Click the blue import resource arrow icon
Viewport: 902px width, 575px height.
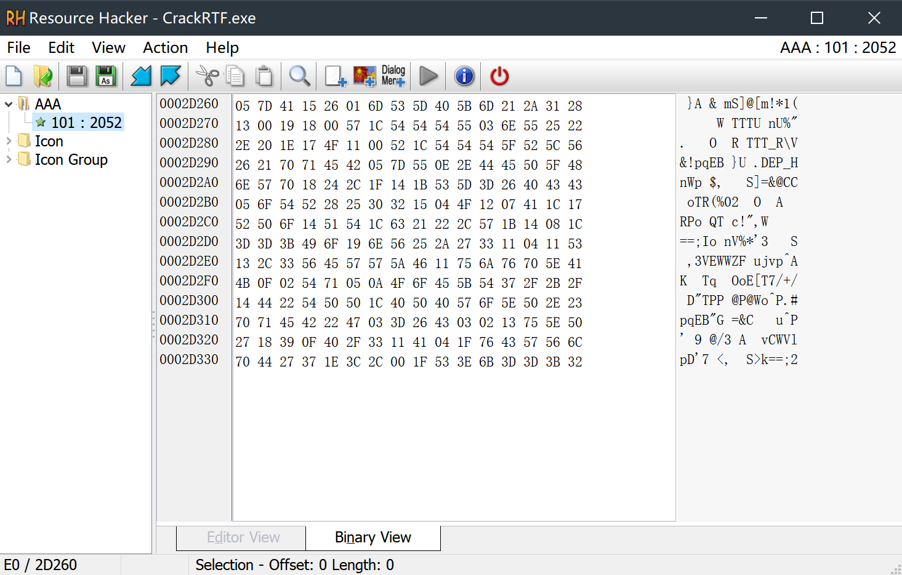pyautogui.click(x=141, y=76)
